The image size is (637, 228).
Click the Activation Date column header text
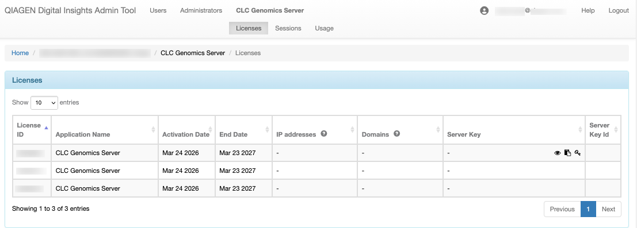(186, 134)
